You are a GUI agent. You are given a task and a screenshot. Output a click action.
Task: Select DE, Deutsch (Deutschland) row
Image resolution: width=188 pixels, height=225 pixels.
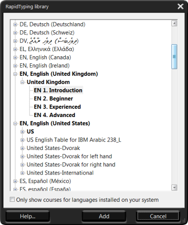pyautogui.click(x=52, y=25)
